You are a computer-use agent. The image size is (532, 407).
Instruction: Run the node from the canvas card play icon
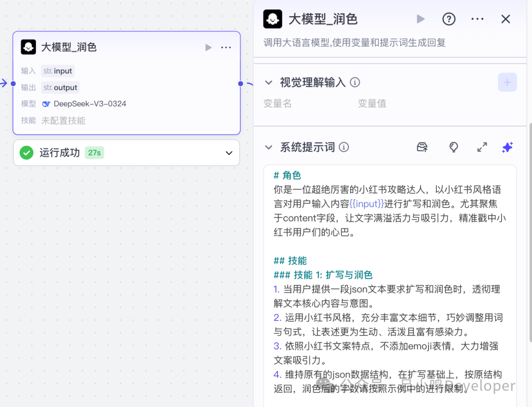208,47
